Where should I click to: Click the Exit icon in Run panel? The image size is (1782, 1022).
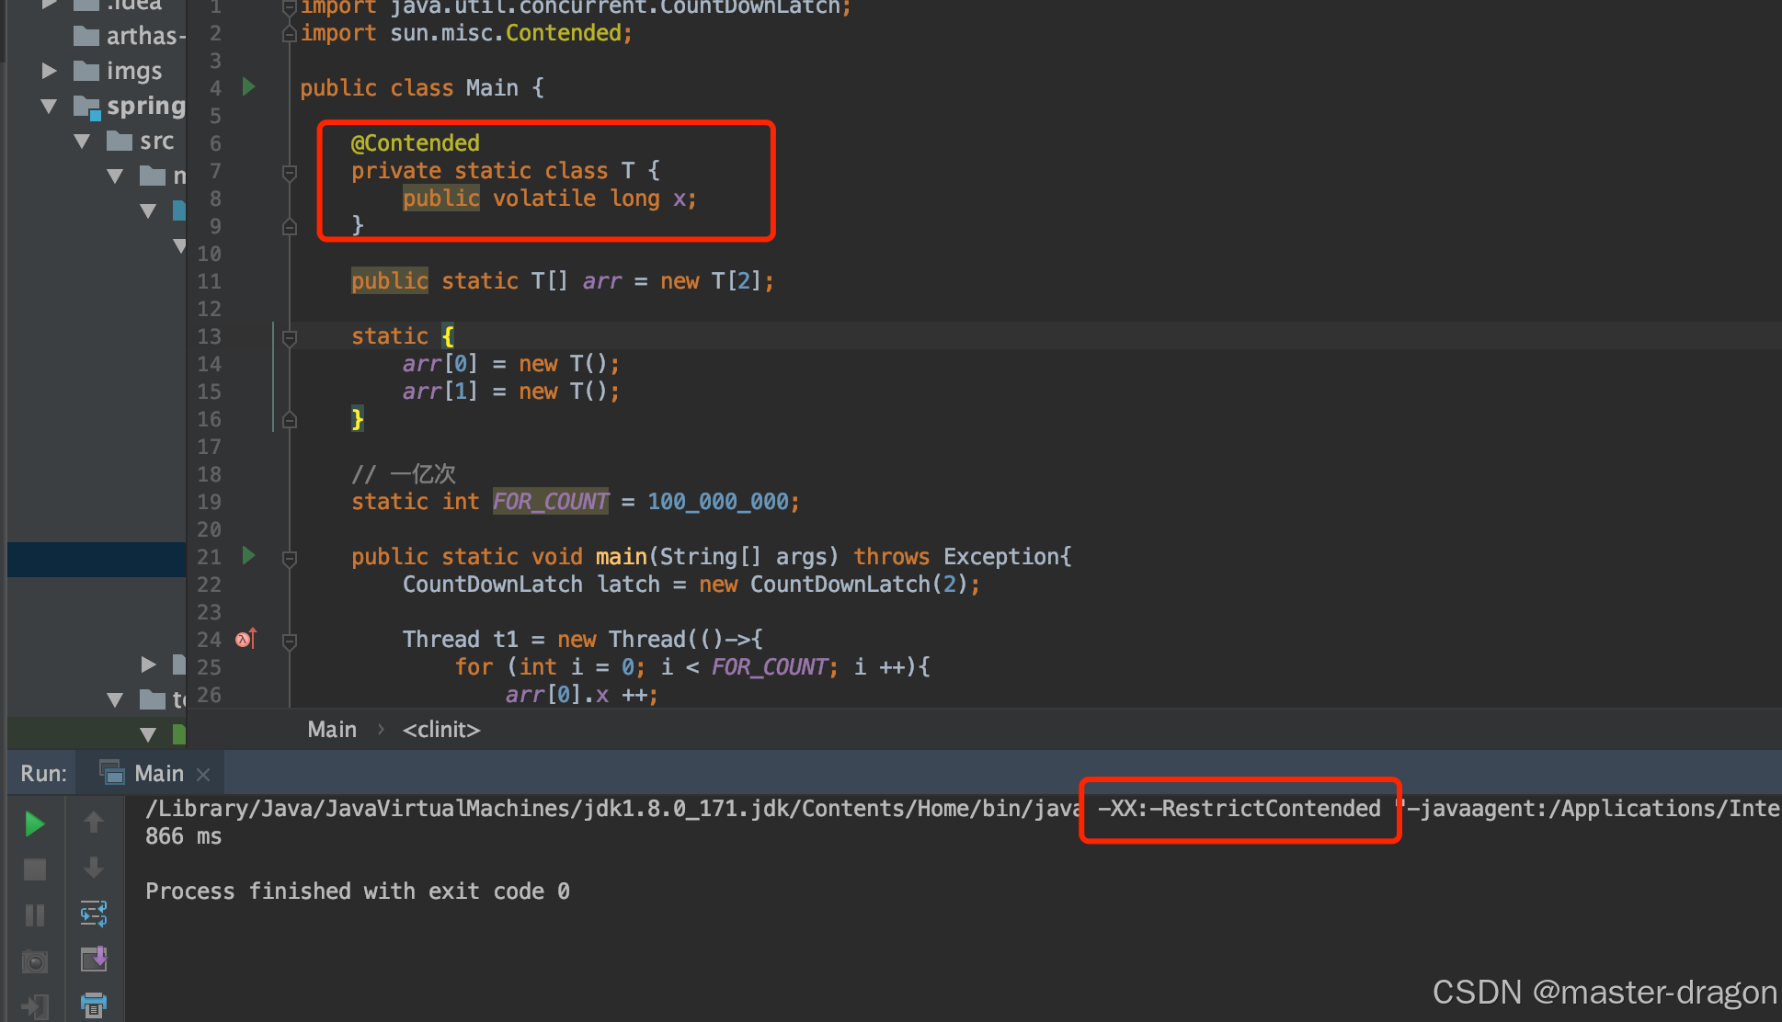click(35, 1007)
